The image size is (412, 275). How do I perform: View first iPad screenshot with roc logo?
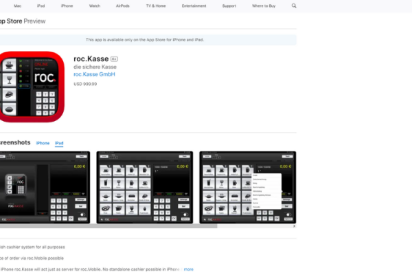45,188
